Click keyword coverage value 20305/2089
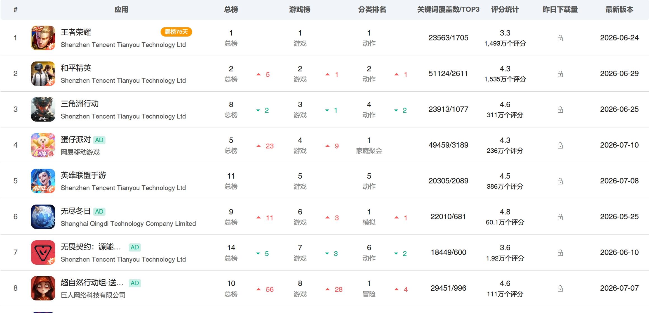Viewport: 649px width, 313px height. click(x=448, y=181)
